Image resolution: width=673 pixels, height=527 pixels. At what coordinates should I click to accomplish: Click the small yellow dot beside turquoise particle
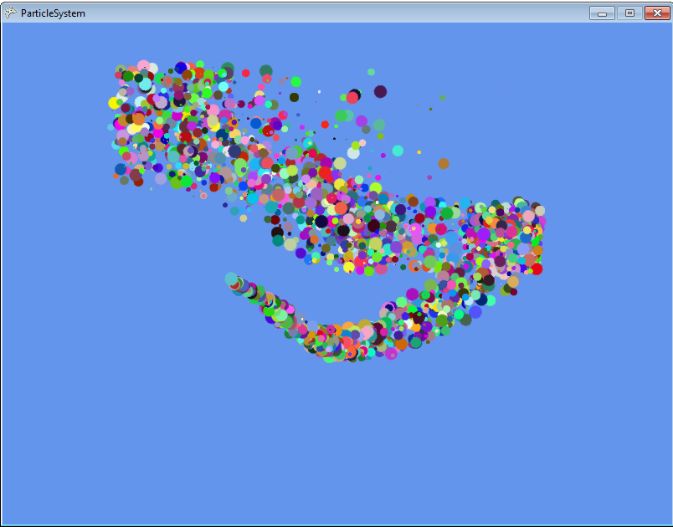[419, 152]
